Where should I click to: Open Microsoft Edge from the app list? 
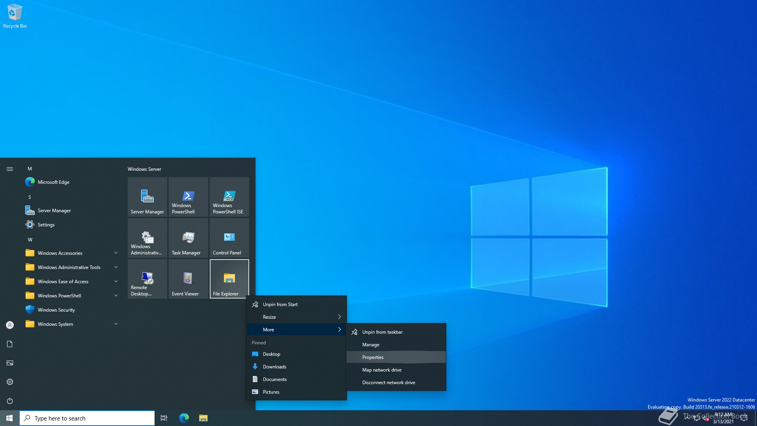[71, 182]
